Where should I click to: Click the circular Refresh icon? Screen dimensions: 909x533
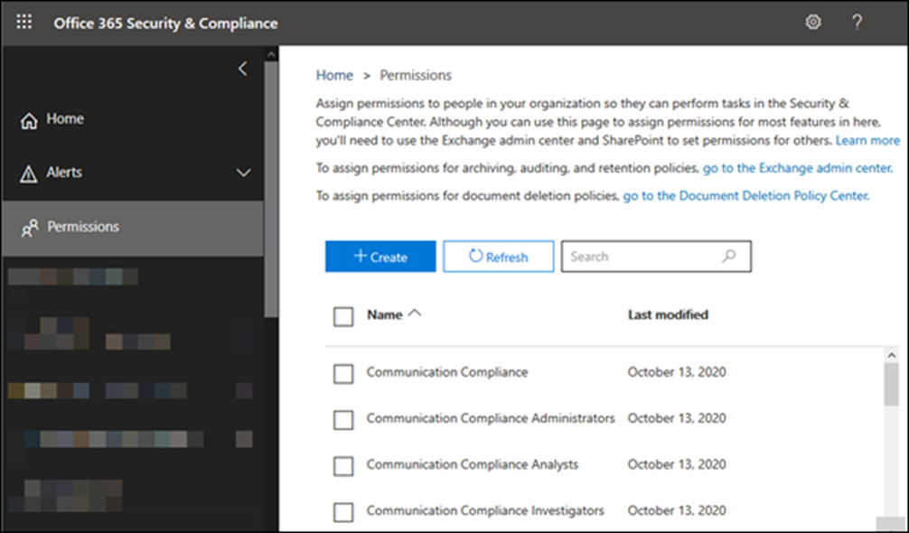tap(477, 257)
